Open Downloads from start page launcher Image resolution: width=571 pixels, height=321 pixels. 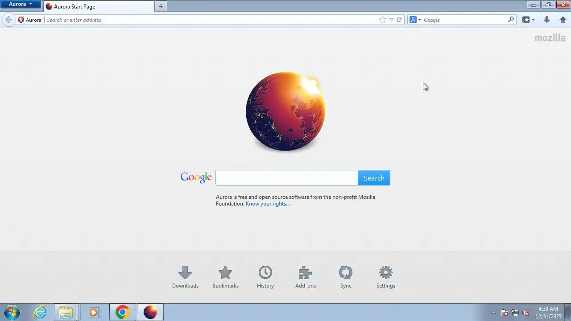coord(185,277)
